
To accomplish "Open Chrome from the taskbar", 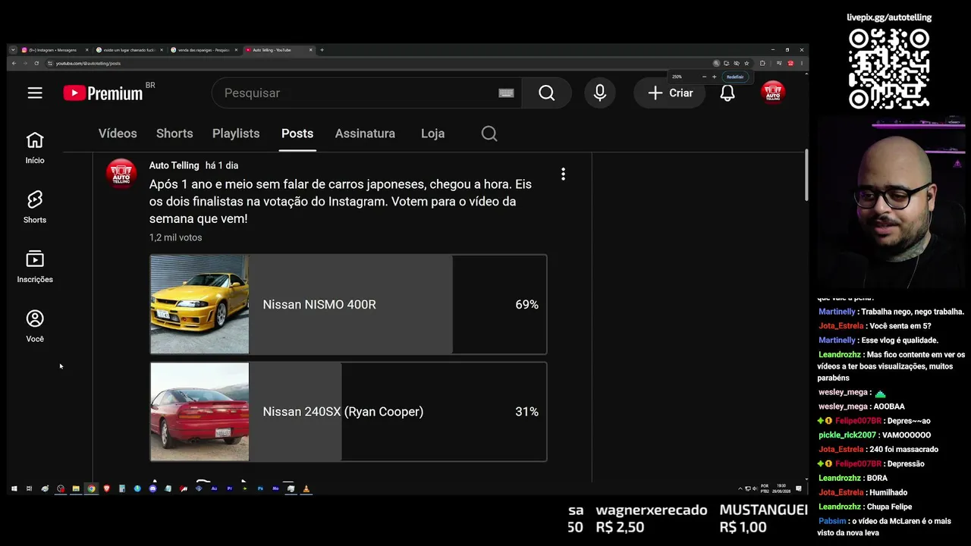I will click(91, 489).
